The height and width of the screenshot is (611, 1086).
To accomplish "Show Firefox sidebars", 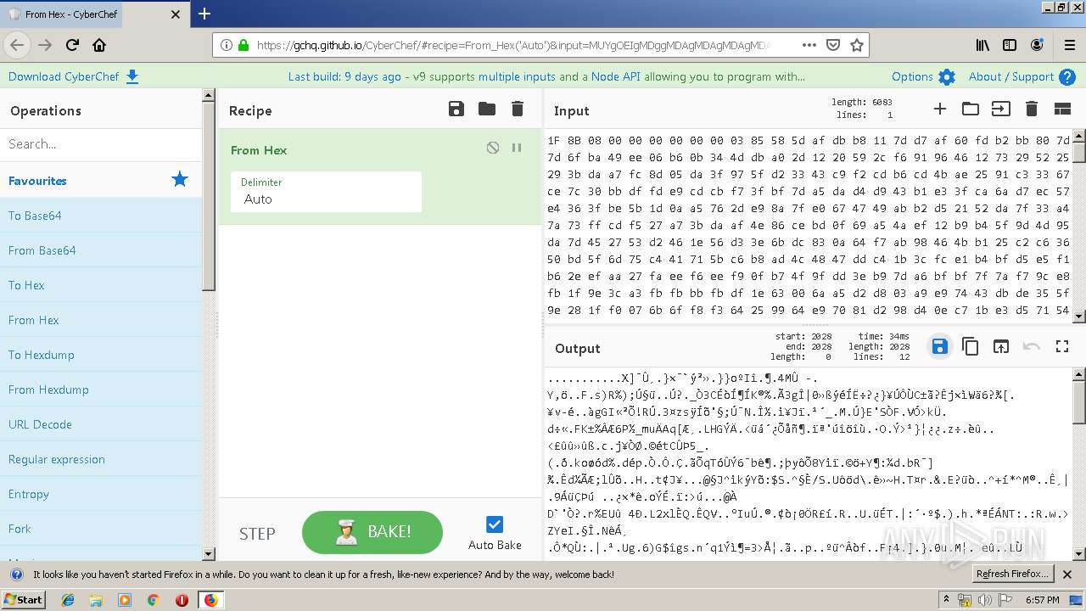I will click(x=1010, y=45).
